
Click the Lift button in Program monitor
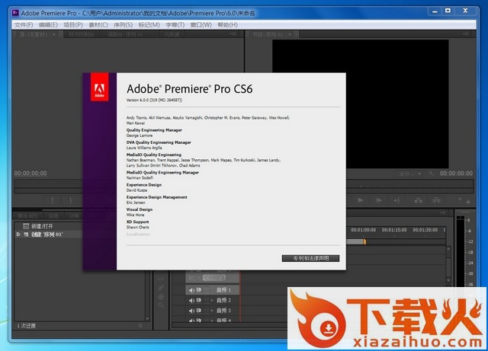pos(419,200)
